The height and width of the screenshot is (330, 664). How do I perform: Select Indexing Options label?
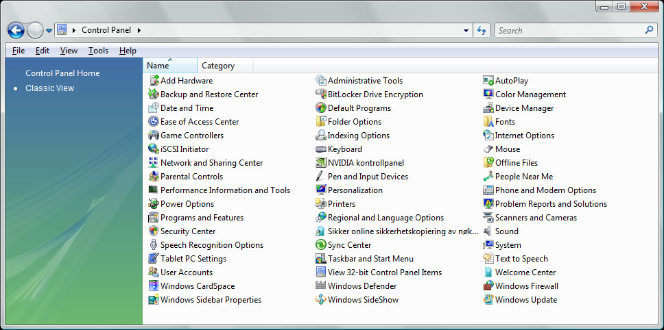coord(359,135)
